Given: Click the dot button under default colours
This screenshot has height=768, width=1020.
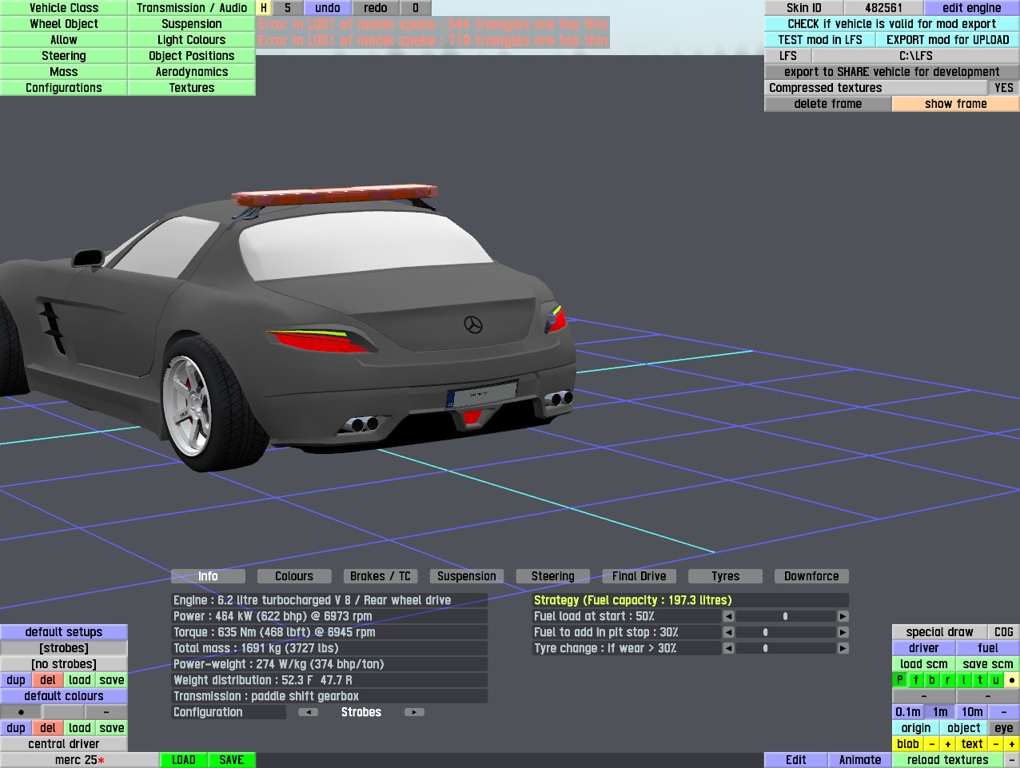Looking at the screenshot, I should click(x=21, y=712).
